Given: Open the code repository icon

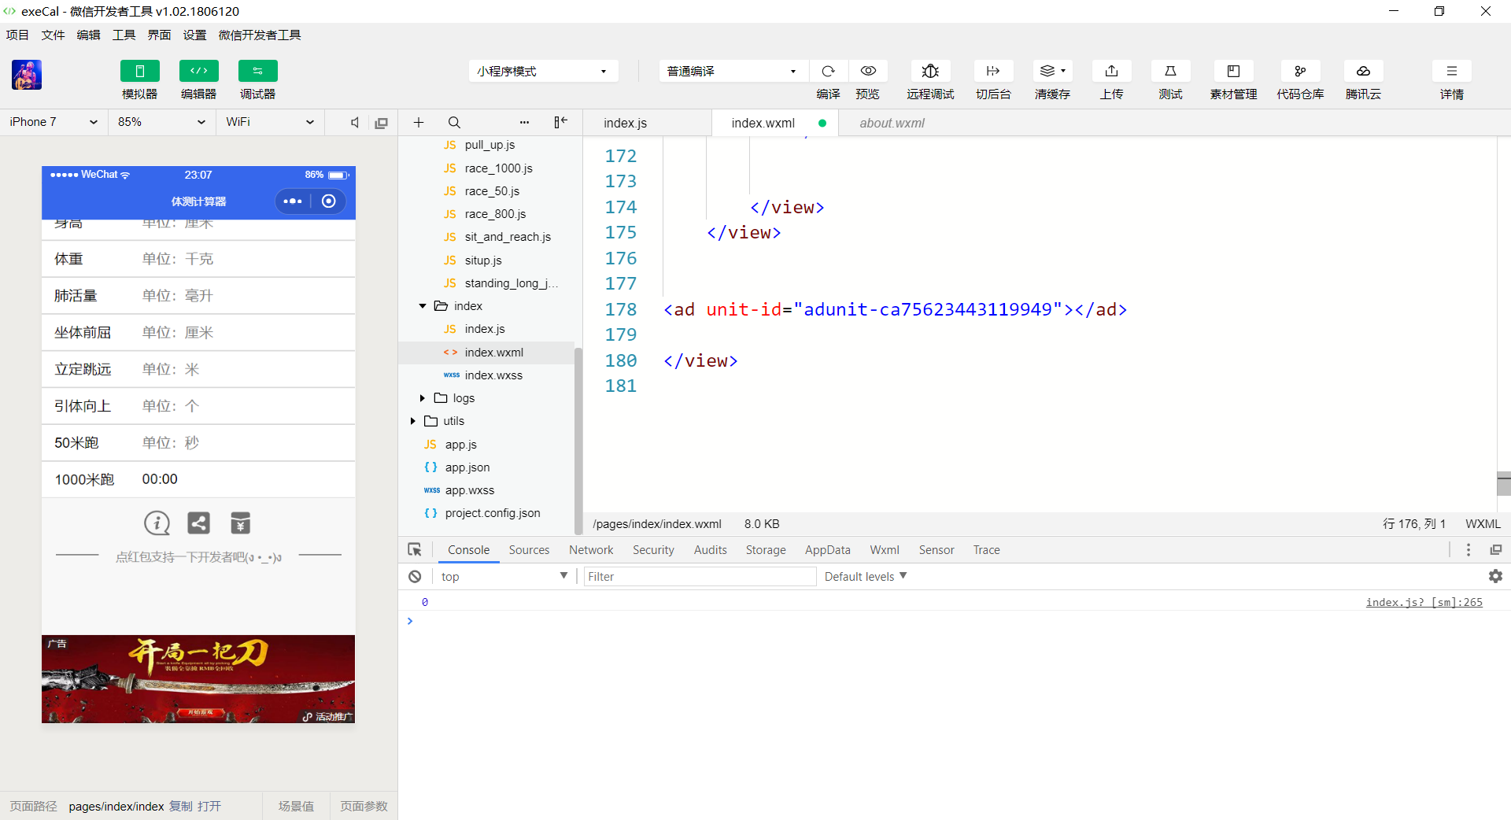Looking at the screenshot, I should (x=1300, y=71).
